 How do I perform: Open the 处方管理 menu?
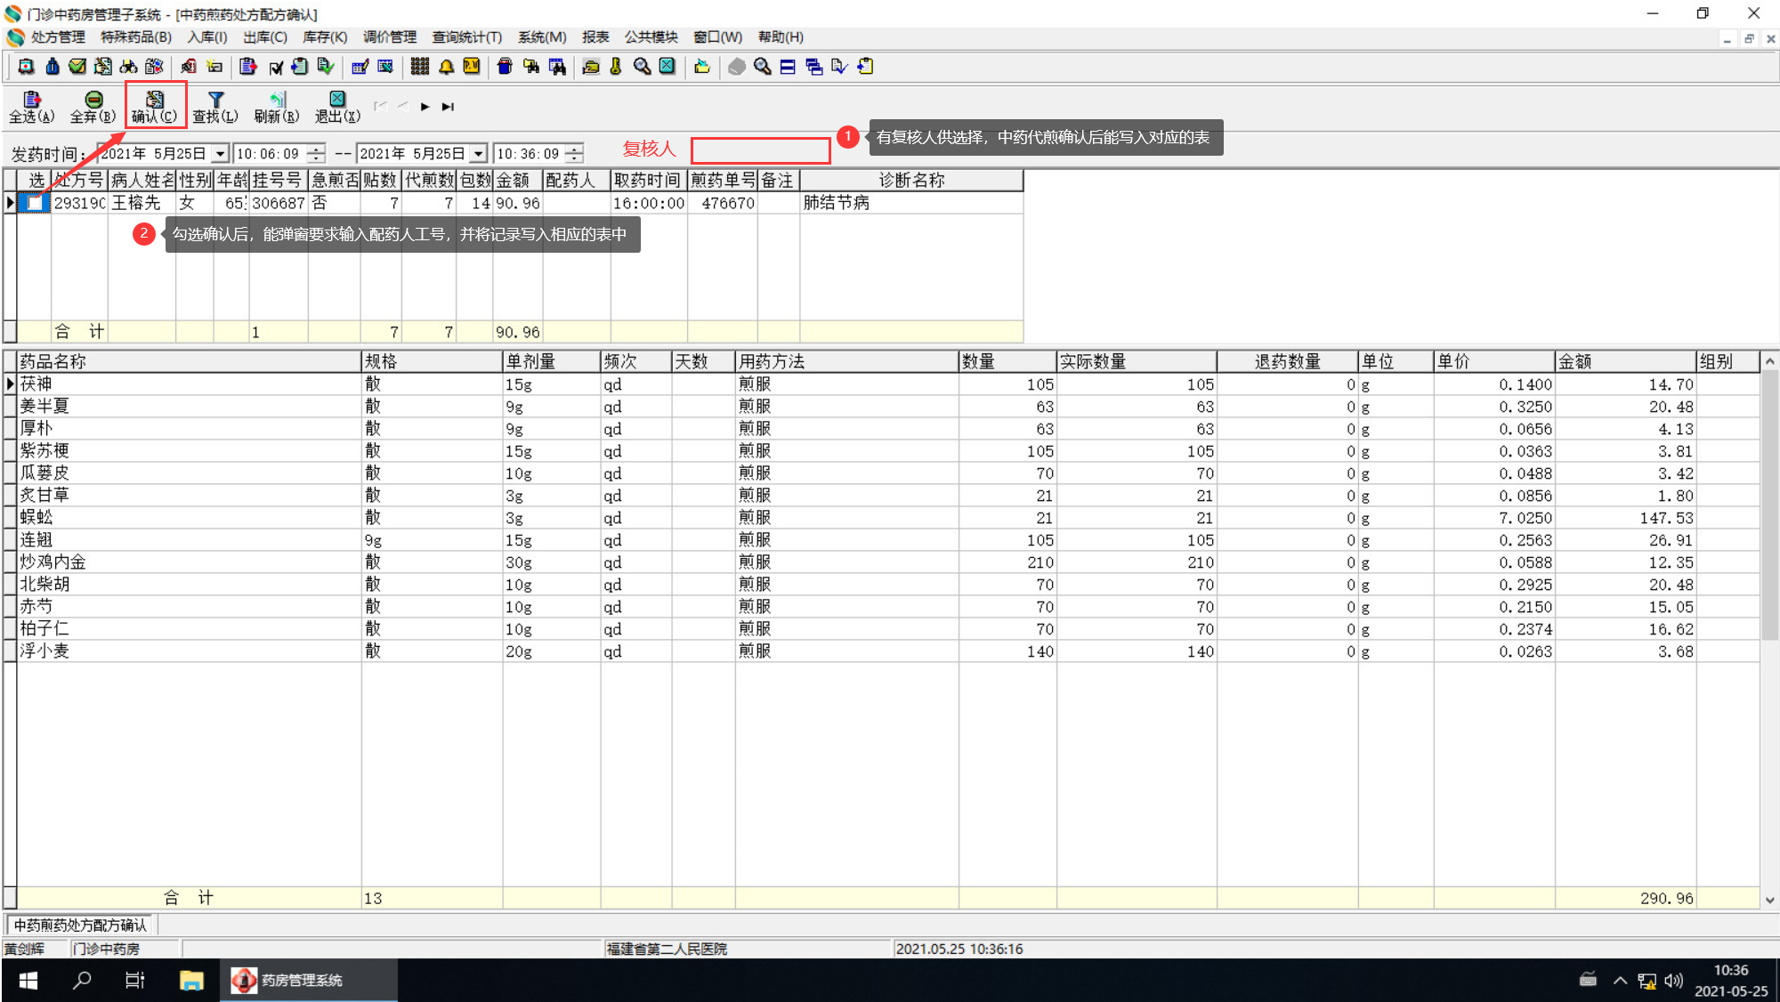coord(58,36)
